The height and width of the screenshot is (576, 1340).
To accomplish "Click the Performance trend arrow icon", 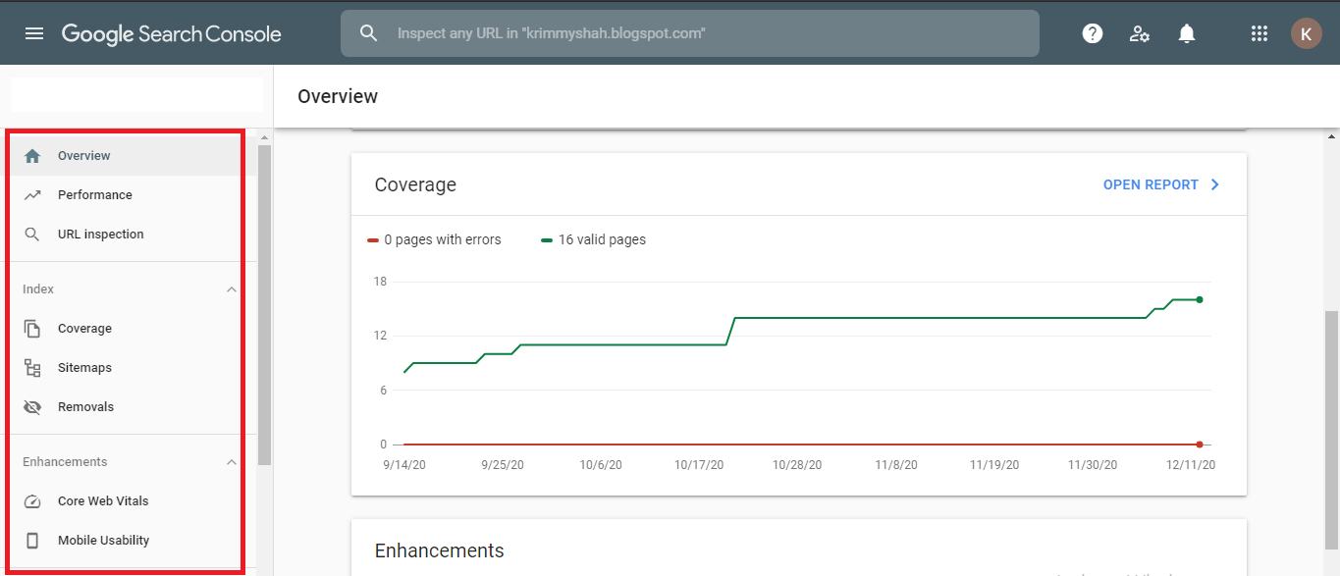I will coord(32,194).
